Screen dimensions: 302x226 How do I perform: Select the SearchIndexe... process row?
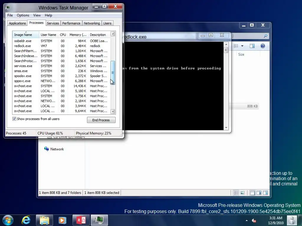[x=61, y=56]
